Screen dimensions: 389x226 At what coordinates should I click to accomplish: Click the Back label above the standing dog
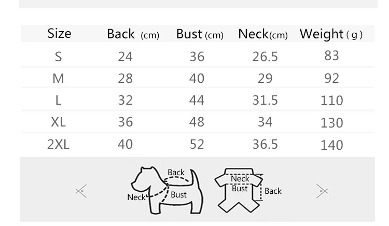point(176,173)
